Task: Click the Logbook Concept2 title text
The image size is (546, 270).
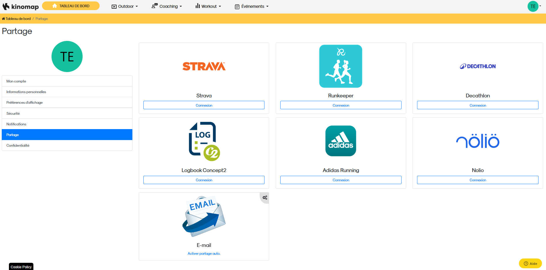Action: (x=204, y=170)
